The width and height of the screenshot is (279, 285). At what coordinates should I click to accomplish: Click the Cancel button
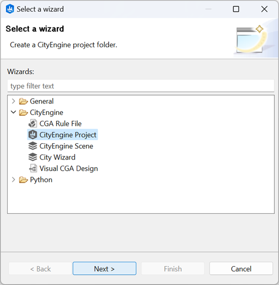click(x=241, y=268)
